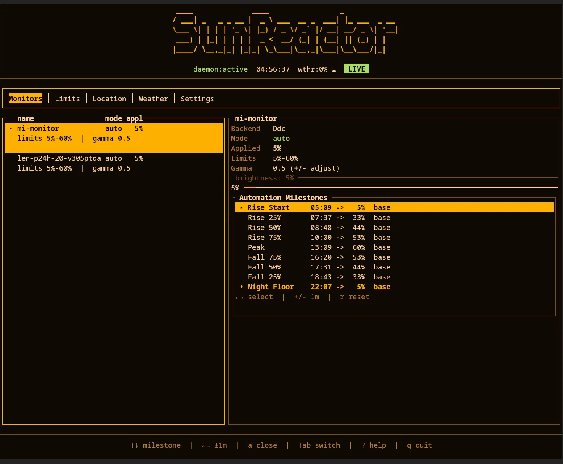This screenshot has height=464, width=563.
Task: Click the '±1m' footer hint
Action: [x=220, y=445]
